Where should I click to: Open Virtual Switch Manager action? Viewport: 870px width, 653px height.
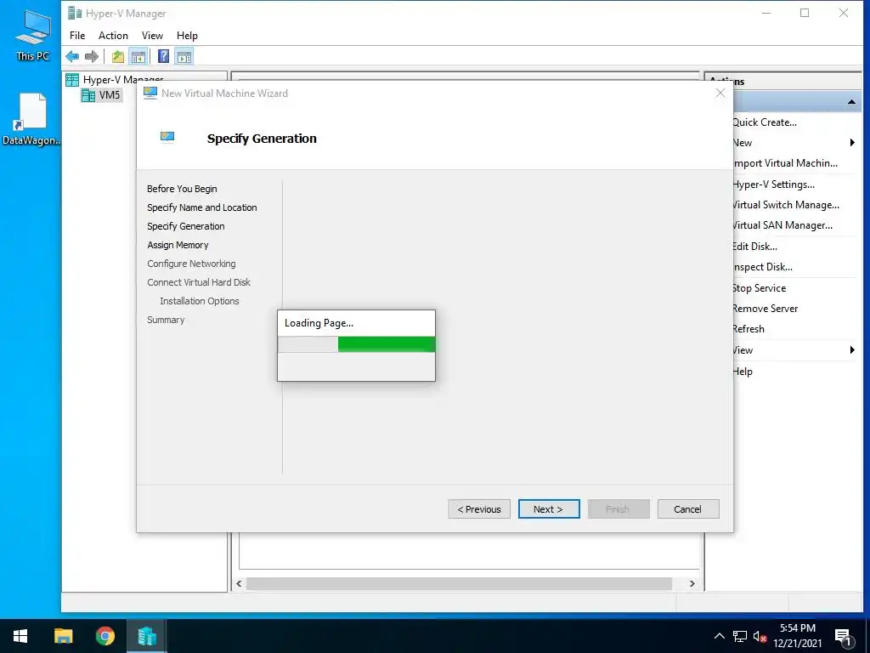tap(786, 205)
